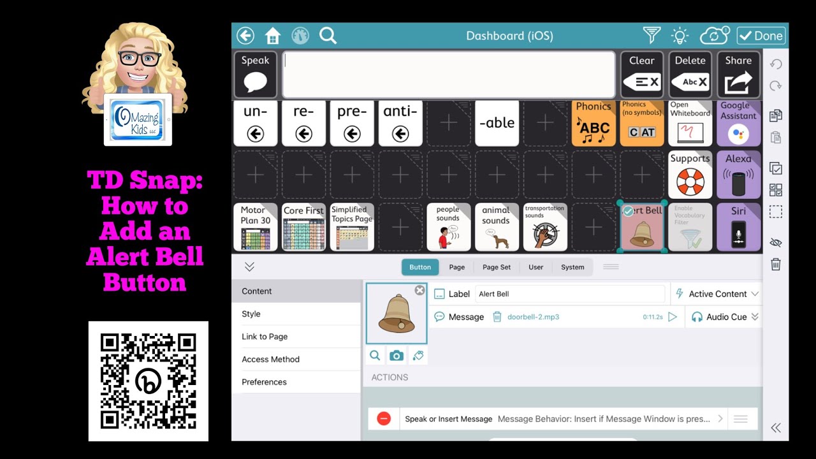Open the vocabulary filter funnel icon
The height and width of the screenshot is (459, 816).
[652, 36]
